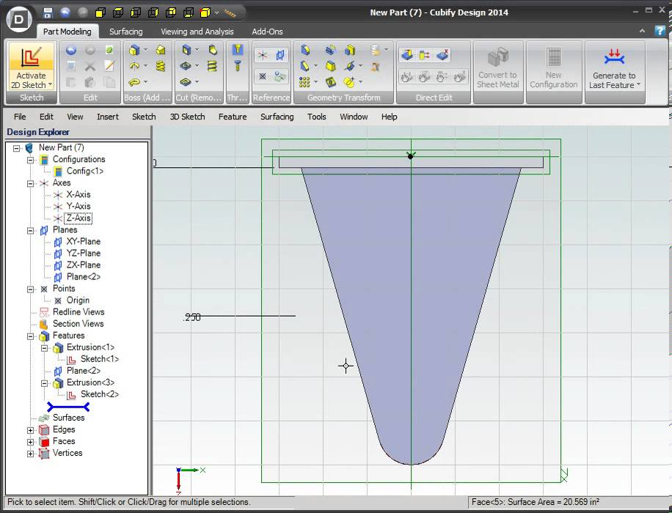Screen dimensions: 672x513
Task: Select the Hole tool in Thread group
Action: (238, 50)
